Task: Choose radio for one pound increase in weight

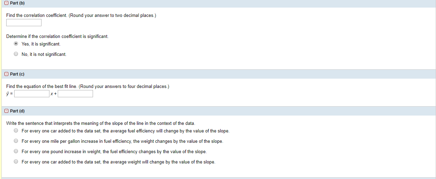Action: pos(16,151)
